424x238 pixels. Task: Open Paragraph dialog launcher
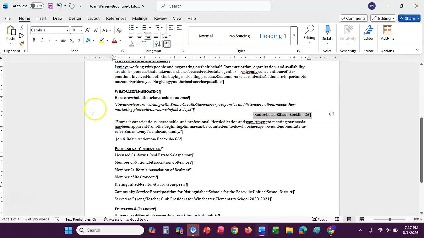[x=183, y=51]
